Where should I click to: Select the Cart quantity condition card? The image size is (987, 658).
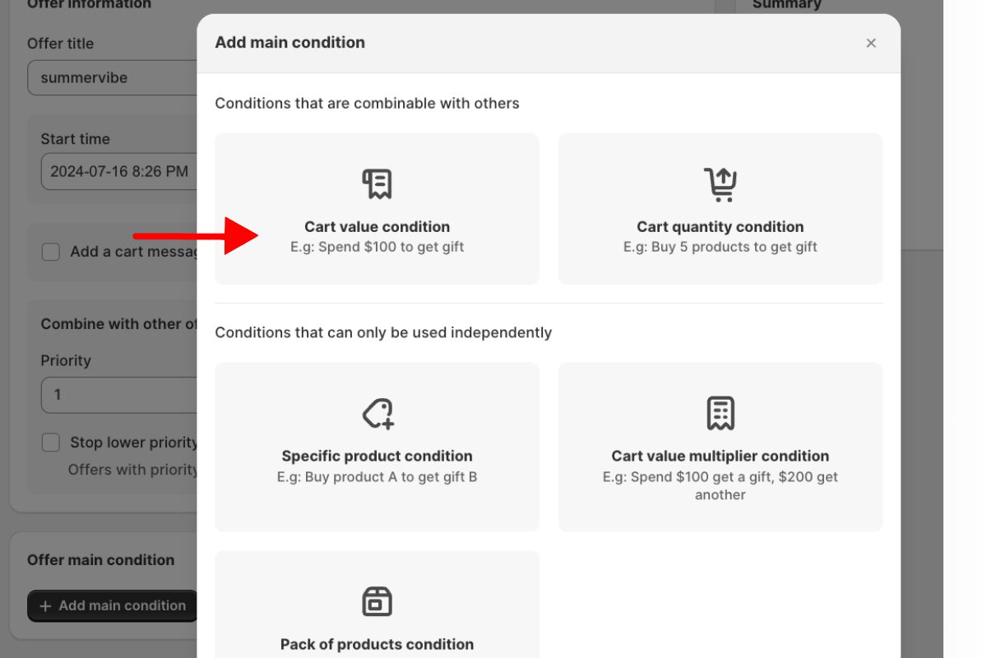coord(721,208)
